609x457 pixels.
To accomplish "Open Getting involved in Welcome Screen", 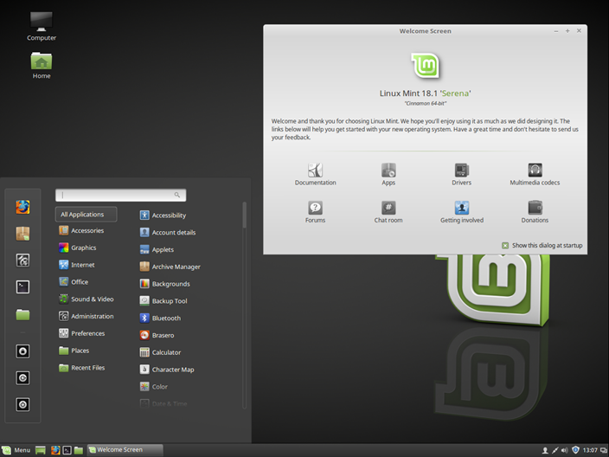I will (462, 212).
